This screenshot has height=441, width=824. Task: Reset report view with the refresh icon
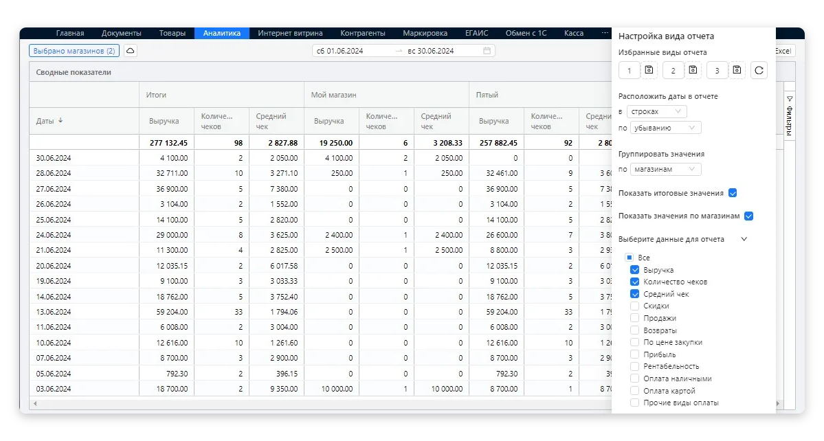point(759,70)
